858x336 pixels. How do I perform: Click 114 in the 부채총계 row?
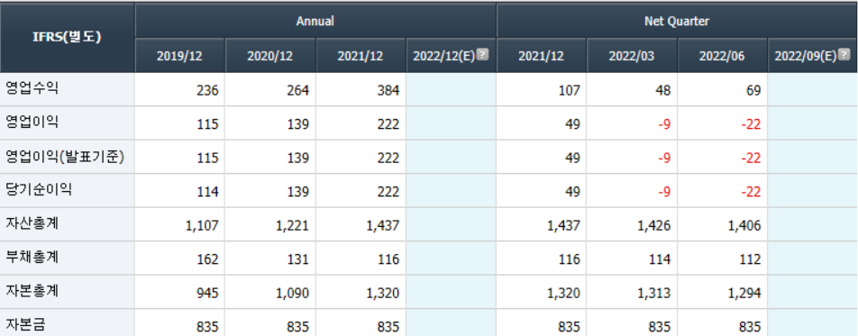pyautogui.click(x=660, y=260)
